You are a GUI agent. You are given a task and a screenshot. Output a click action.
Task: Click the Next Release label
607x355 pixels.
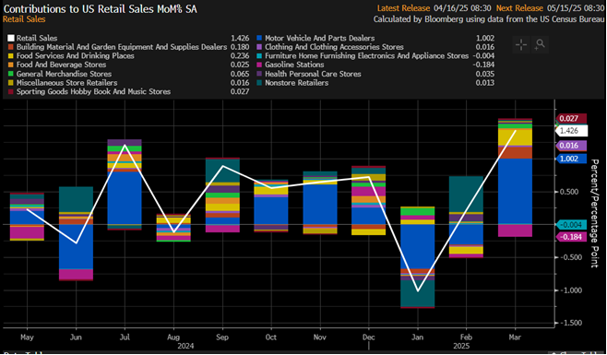tap(519, 8)
